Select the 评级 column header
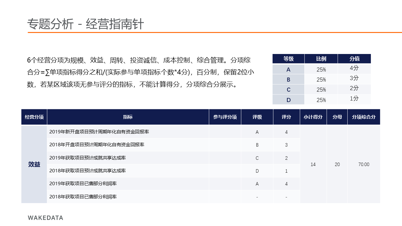The image size is (402, 226). coord(257,117)
